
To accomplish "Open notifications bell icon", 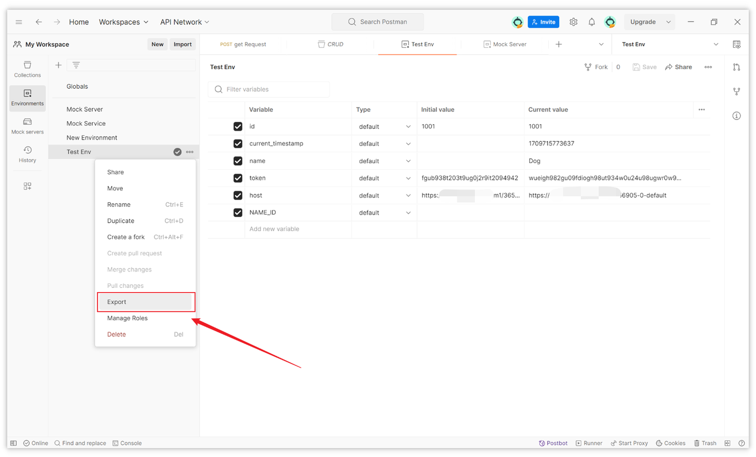I will click(592, 22).
